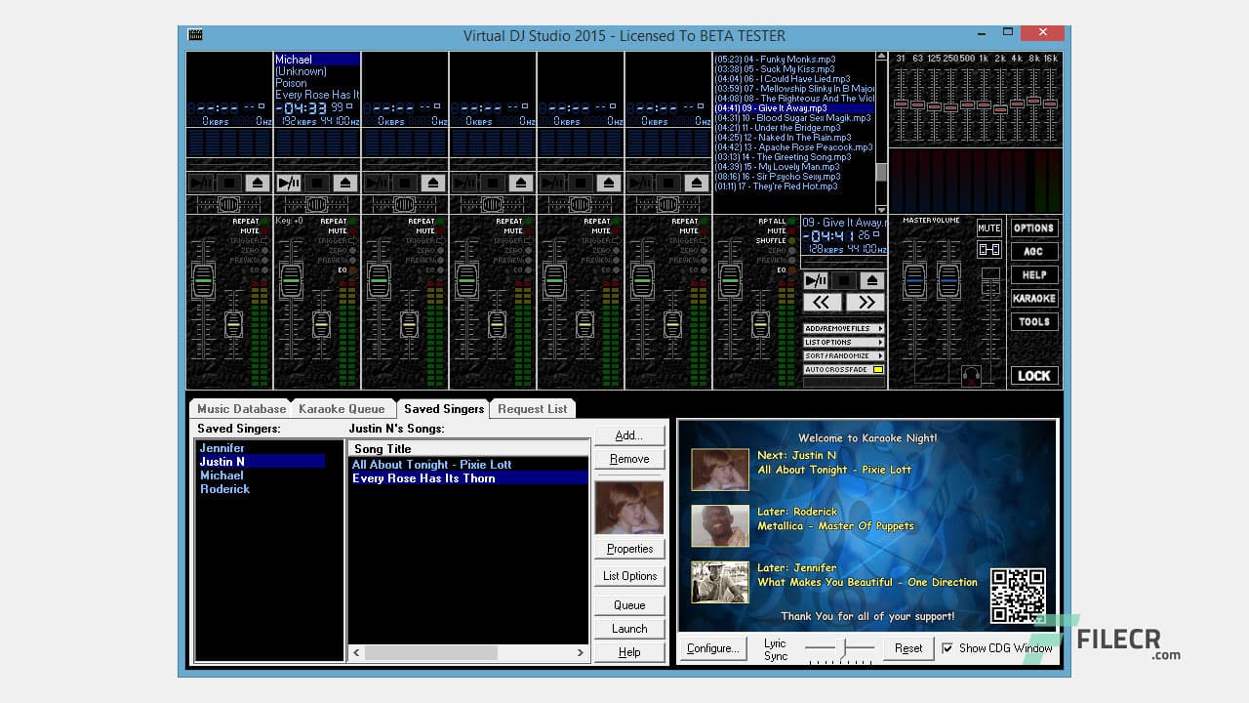Play the deck loaded with Every Rose Has It
The image size is (1249, 703).
[x=289, y=183]
